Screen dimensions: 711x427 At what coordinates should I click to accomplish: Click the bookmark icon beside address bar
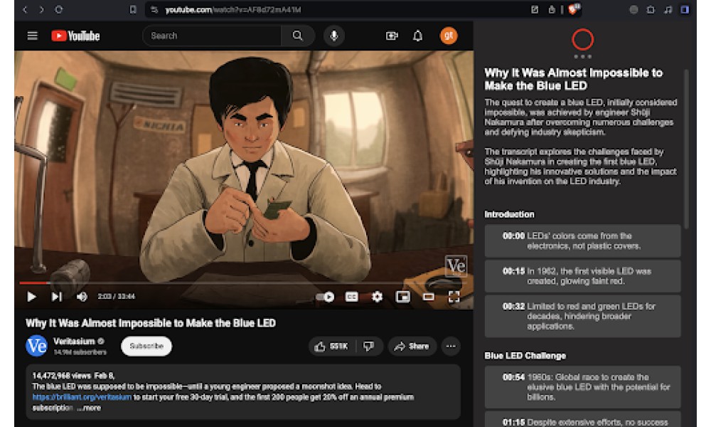(132, 9)
